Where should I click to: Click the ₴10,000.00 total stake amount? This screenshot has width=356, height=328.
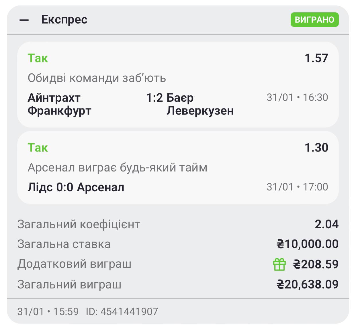point(307,244)
